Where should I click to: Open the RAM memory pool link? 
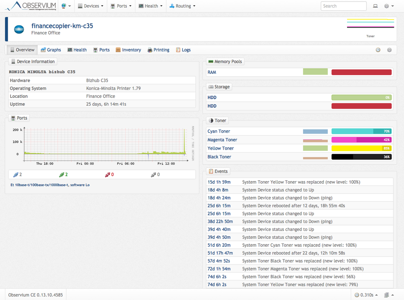(x=212, y=72)
